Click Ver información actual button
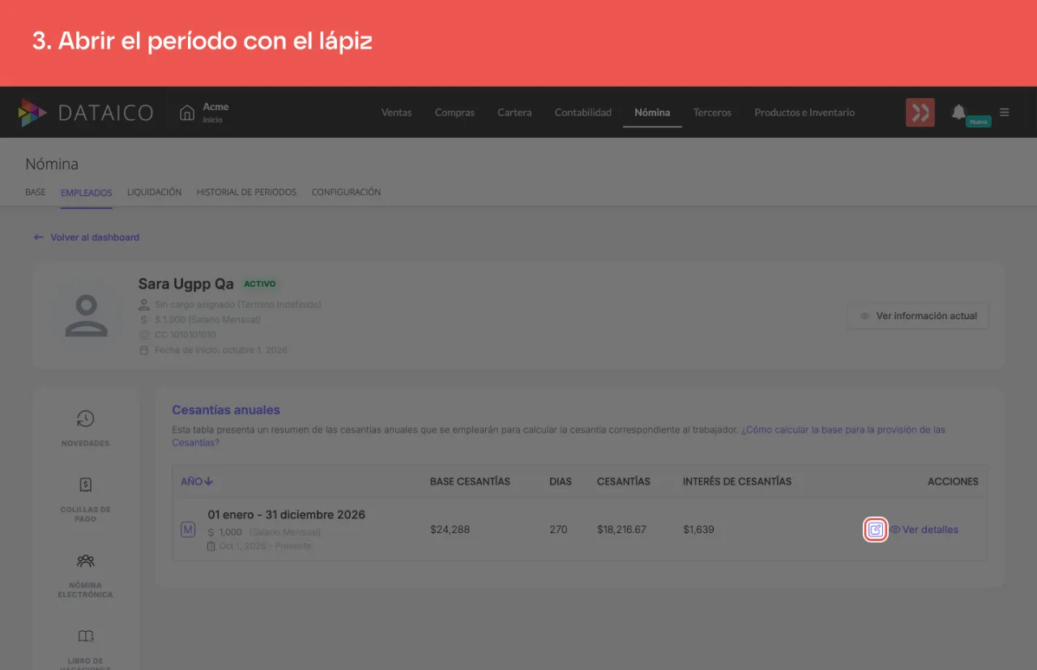This screenshot has width=1037, height=670. pos(918,316)
